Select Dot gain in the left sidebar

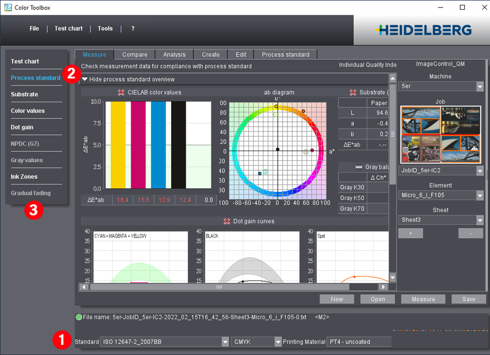(22, 127)
